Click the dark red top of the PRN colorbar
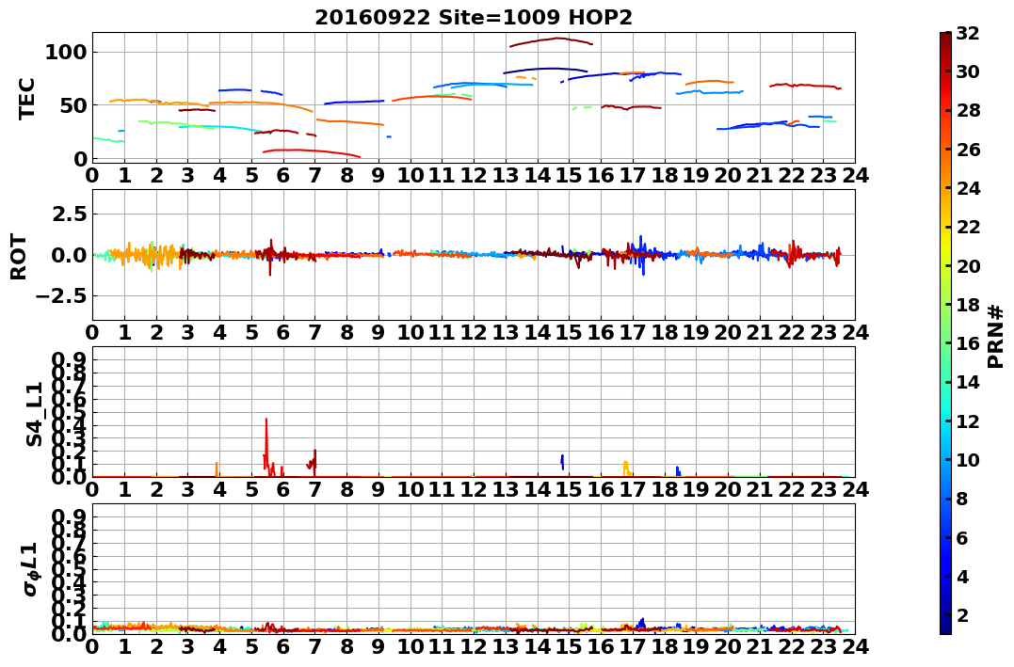Viewport: 1014px width, 667px height. [x=945, y=39]
